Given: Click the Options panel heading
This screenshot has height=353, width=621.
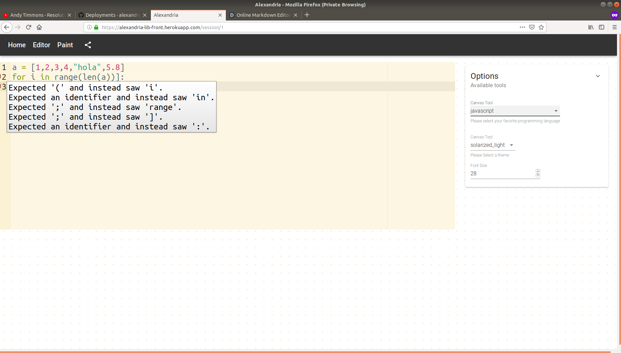Looking at the screenshot, I should (x=484, y=76).
